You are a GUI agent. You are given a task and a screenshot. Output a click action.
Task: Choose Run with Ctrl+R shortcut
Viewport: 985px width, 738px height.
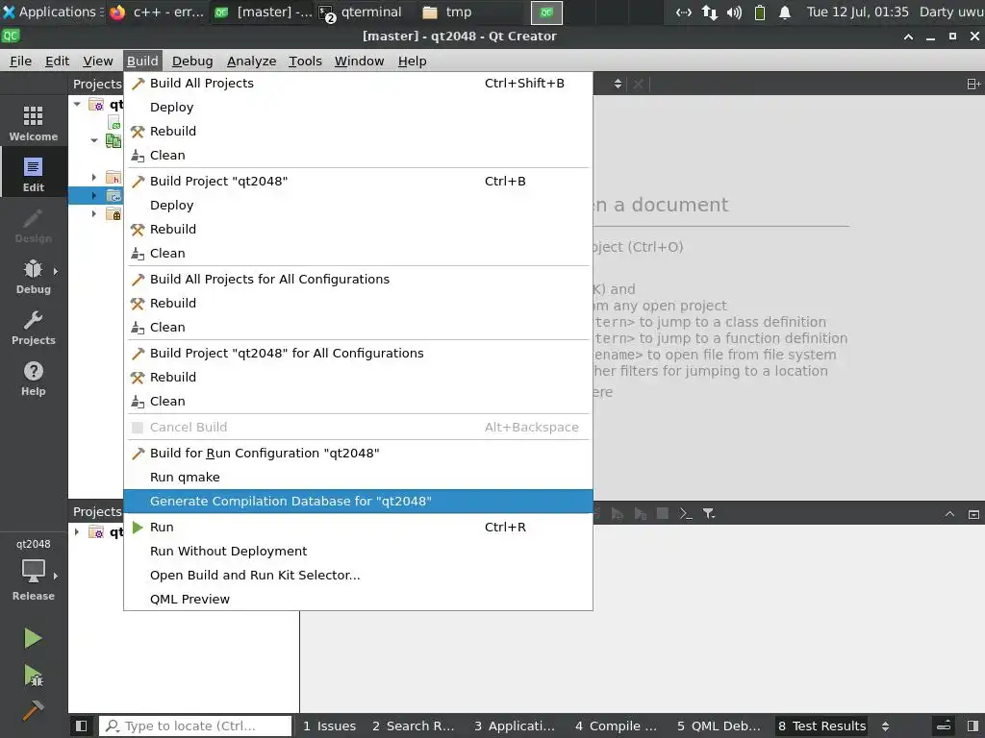coord(358,528)
